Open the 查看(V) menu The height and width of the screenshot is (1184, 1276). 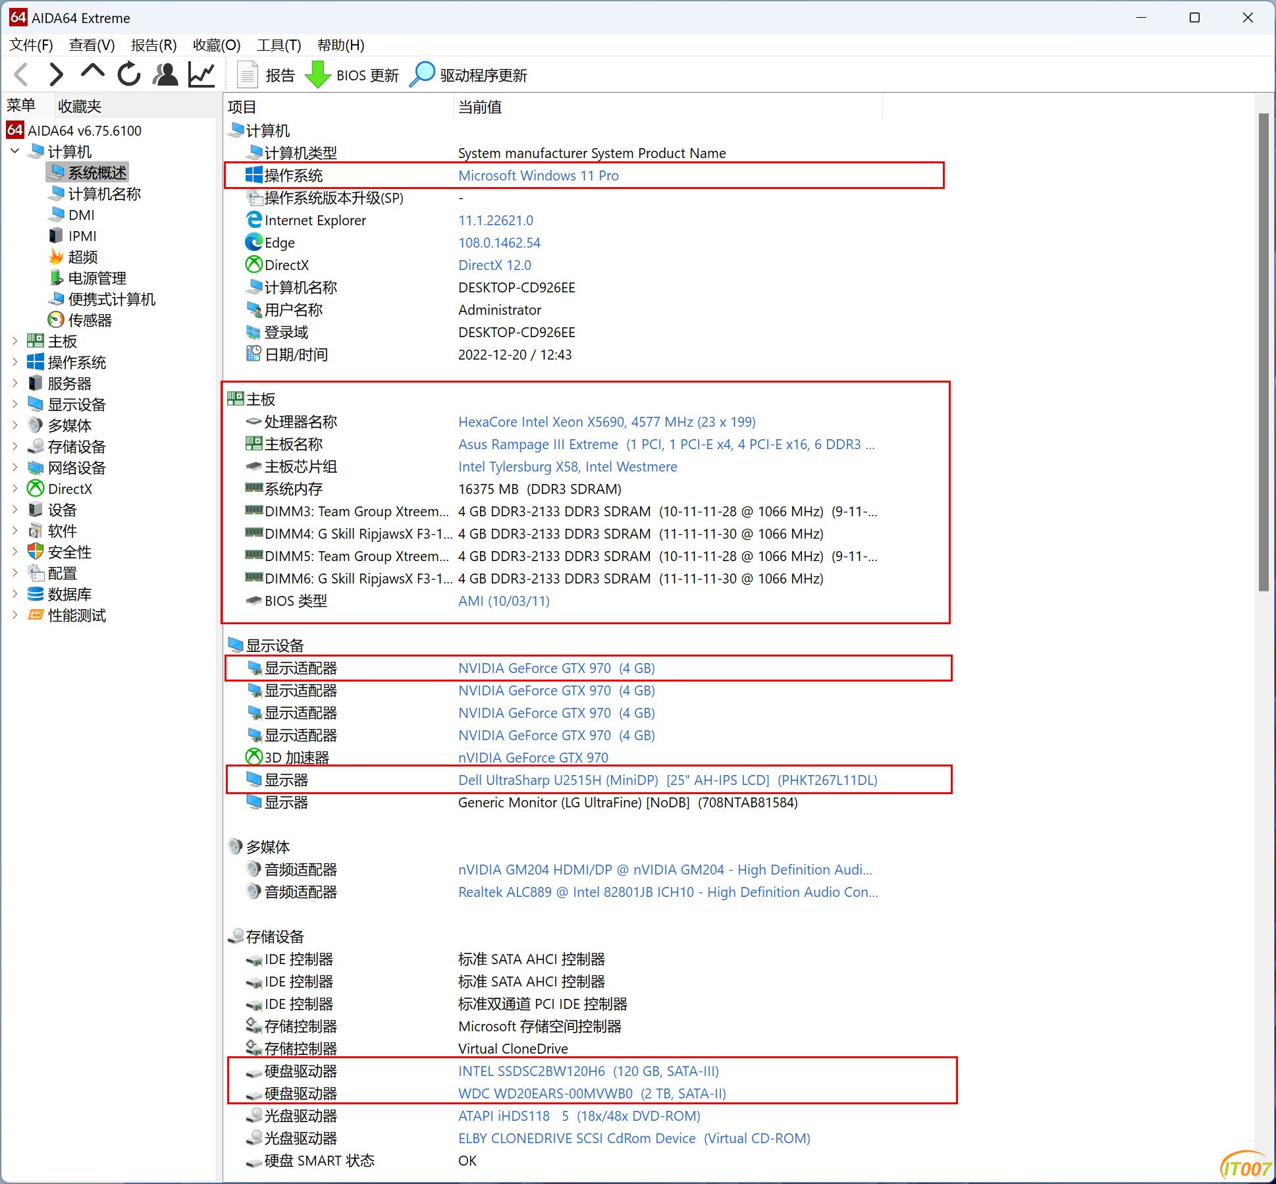92,45
